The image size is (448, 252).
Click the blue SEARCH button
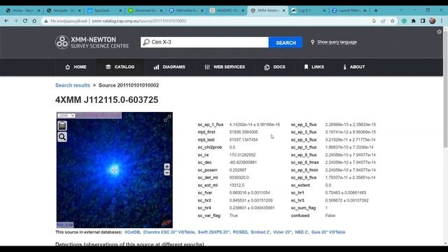(286, 43)
